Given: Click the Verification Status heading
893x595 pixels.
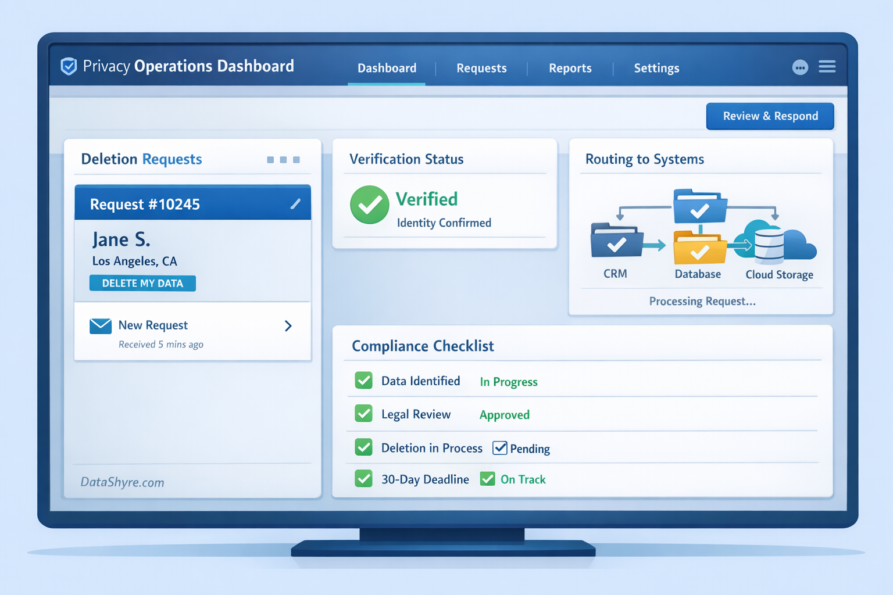Looking at the screenshot, I should (406, 159).
